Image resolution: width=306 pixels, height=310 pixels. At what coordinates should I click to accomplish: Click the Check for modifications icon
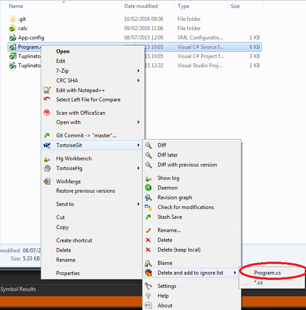[x=148, y=207]
